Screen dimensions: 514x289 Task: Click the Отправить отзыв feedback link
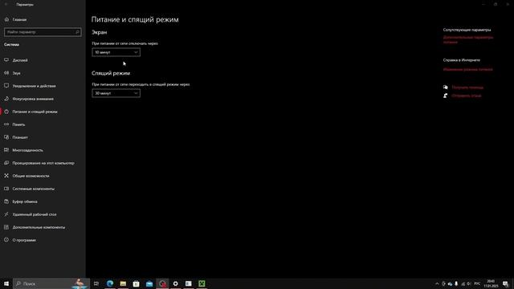click(x=466, y=96)
